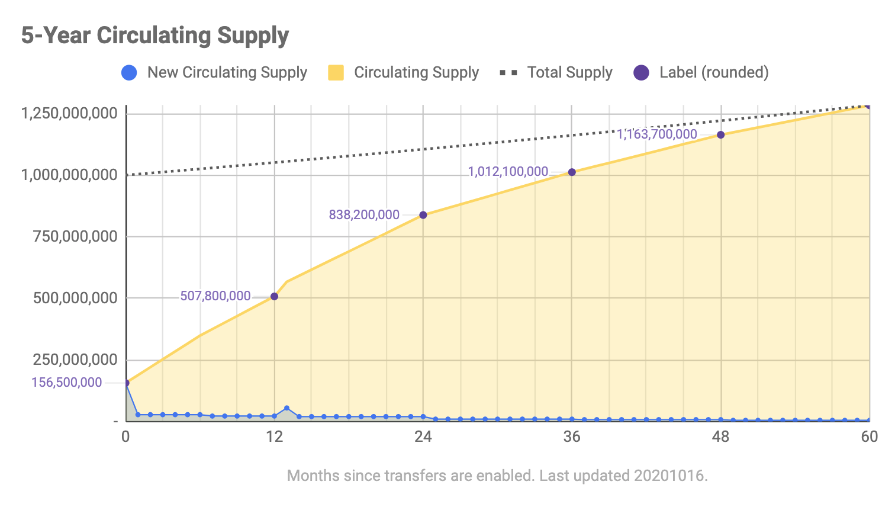Click the yellow Circulating Supply legend swatch
This screenshot has width=895, height=507.
point(336,73)
